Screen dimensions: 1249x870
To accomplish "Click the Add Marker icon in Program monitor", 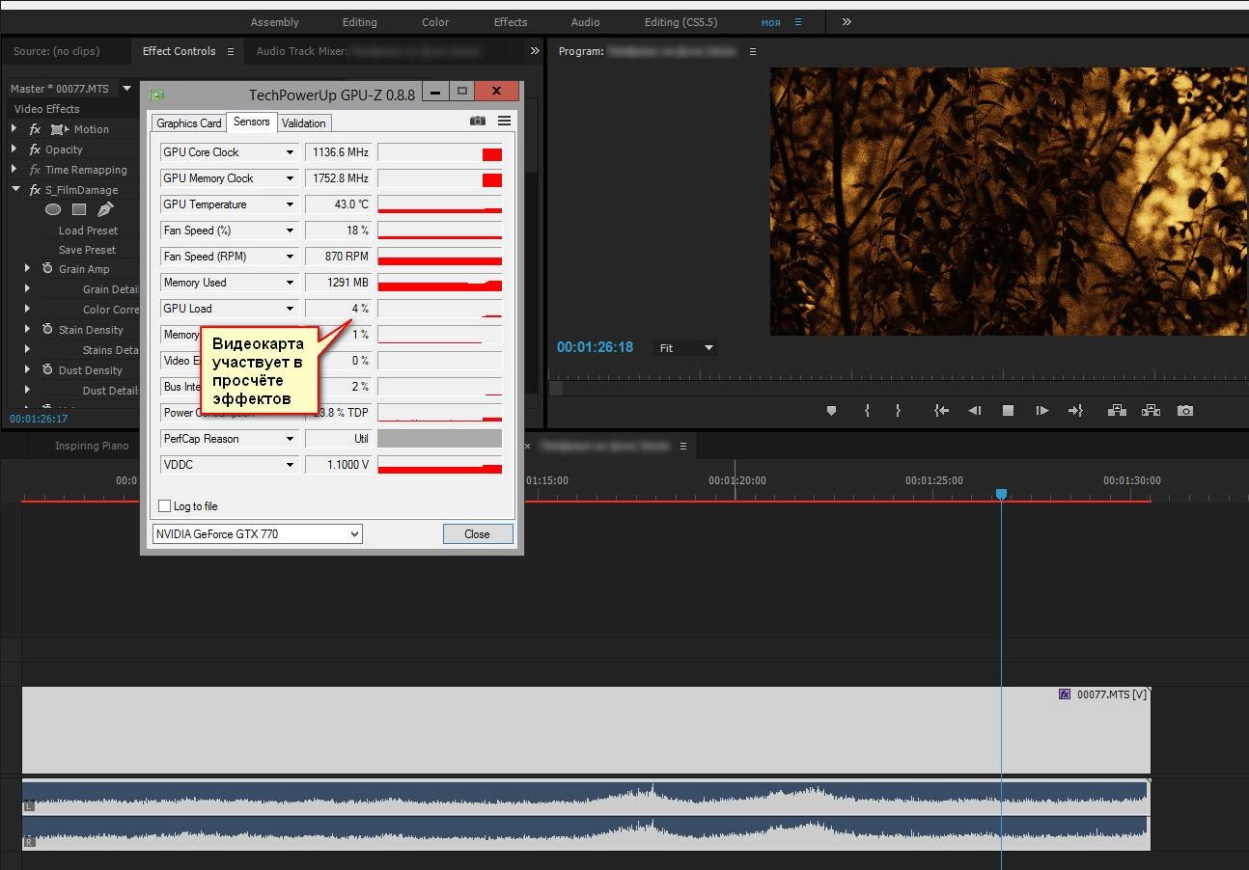I will 831,410.
